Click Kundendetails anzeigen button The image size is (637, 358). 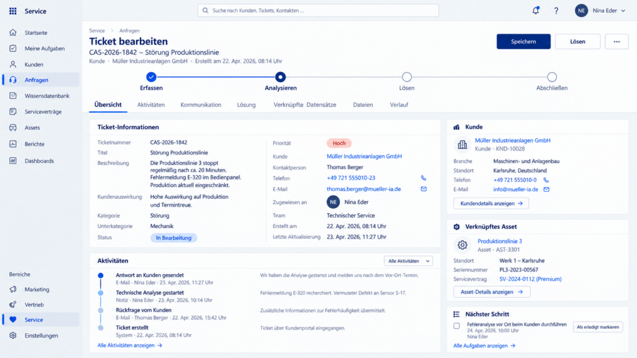pyautogui.click(x=491, y=203)
